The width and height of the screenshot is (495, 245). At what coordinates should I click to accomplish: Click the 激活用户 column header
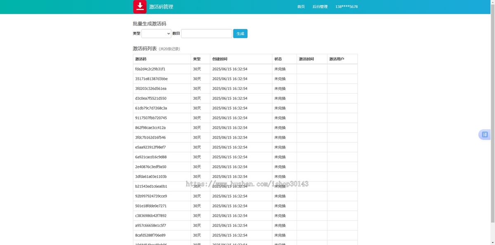point(336,59)
